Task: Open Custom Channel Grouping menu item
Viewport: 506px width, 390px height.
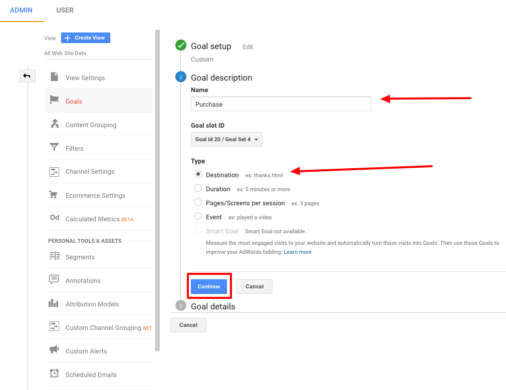Action: pyautogui.click(x=98, y=327)
